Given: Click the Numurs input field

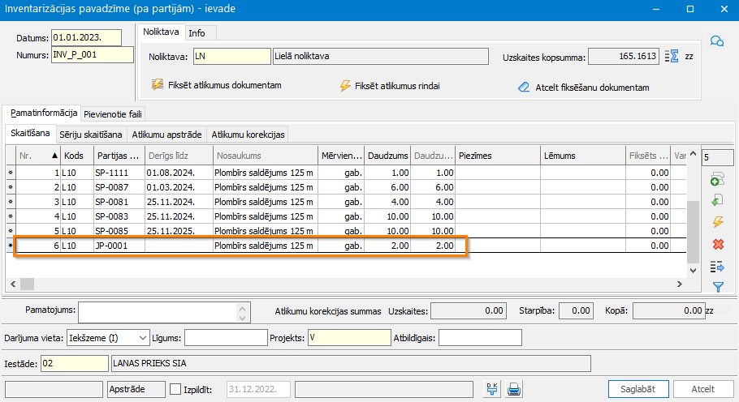Looking at the screenshot, I should 93,54.
